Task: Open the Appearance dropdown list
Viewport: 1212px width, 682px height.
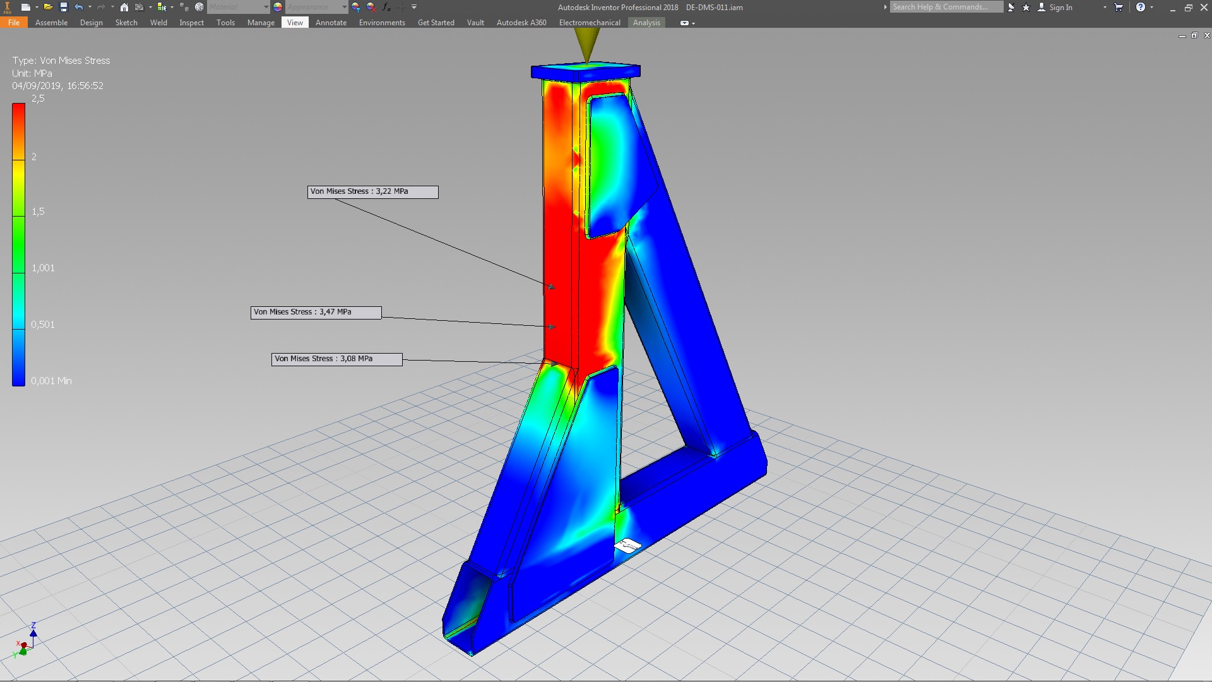Action: pos(344,7)
